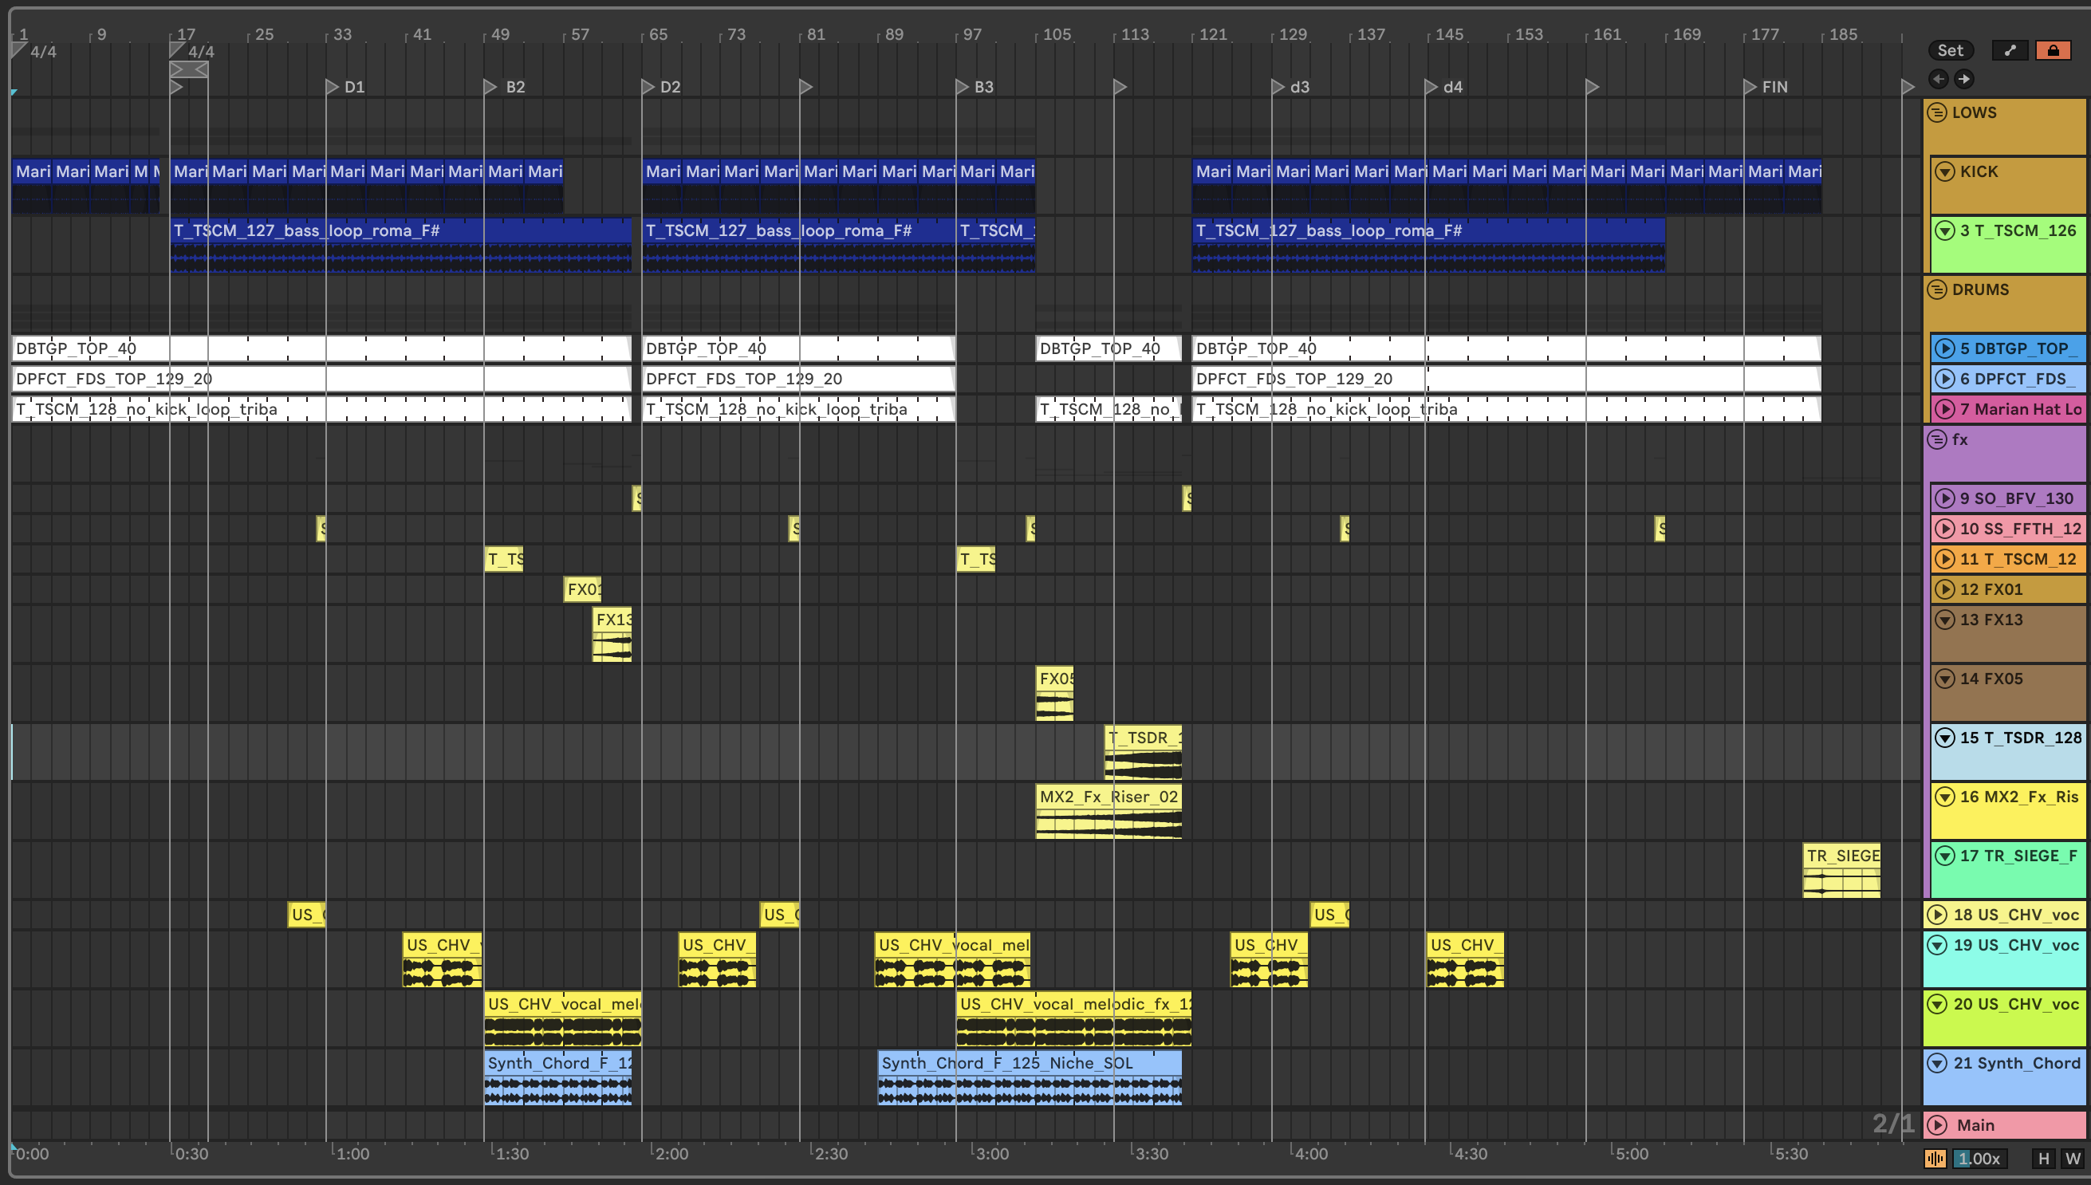Unfold the 5 DBTGP_TOP track
The width and height of the screenshot is (2091, 1185).
pyautogui.click(x=1944, y=348)
